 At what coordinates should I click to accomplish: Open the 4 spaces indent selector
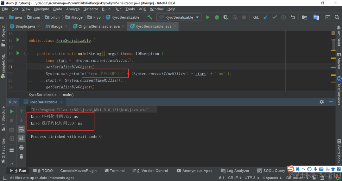pos(272,178)
